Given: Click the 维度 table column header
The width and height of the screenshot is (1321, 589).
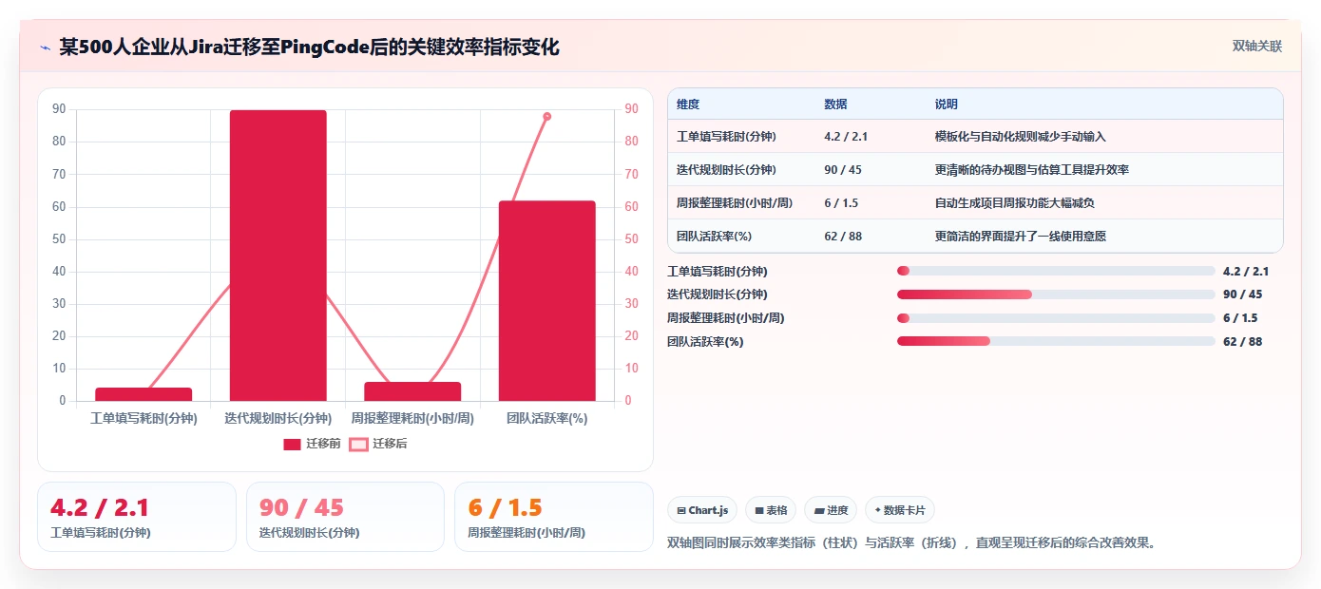Looking at the screenshot, I should [x=688, y=104].
